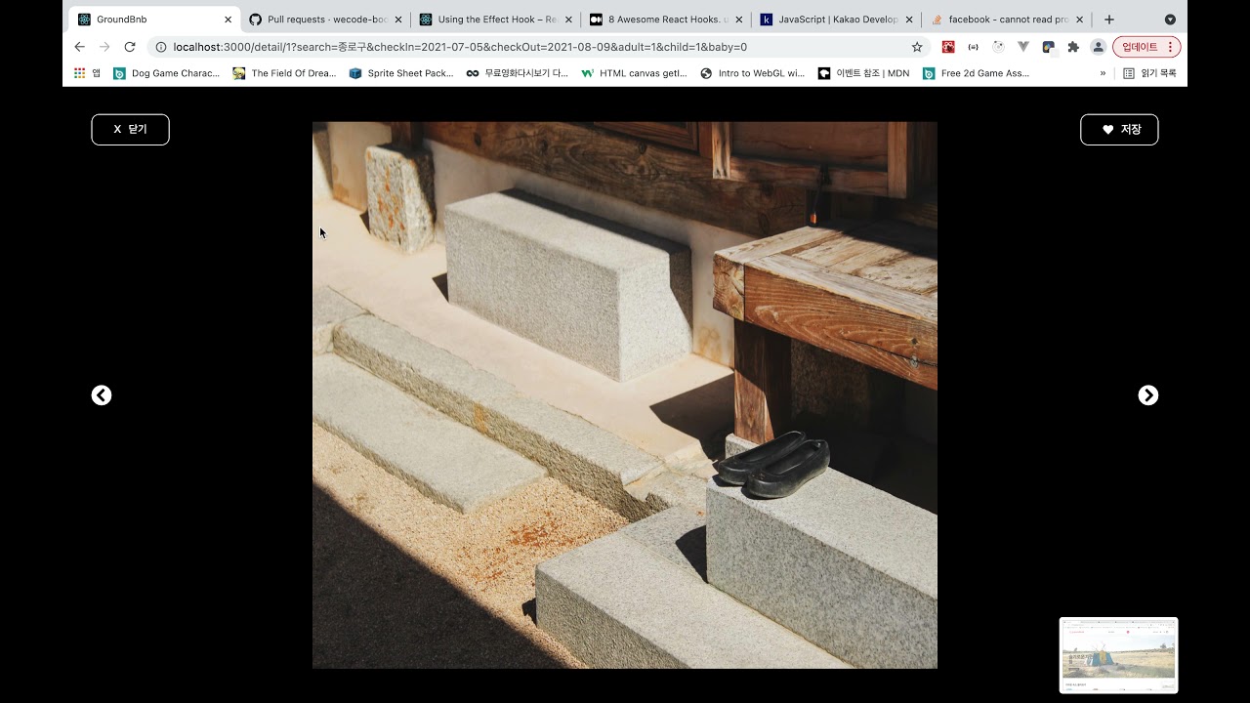Screen dimensions: 1250x703
Task: Open the screenshot preview thumbnail
Action: coord(1118,655)
